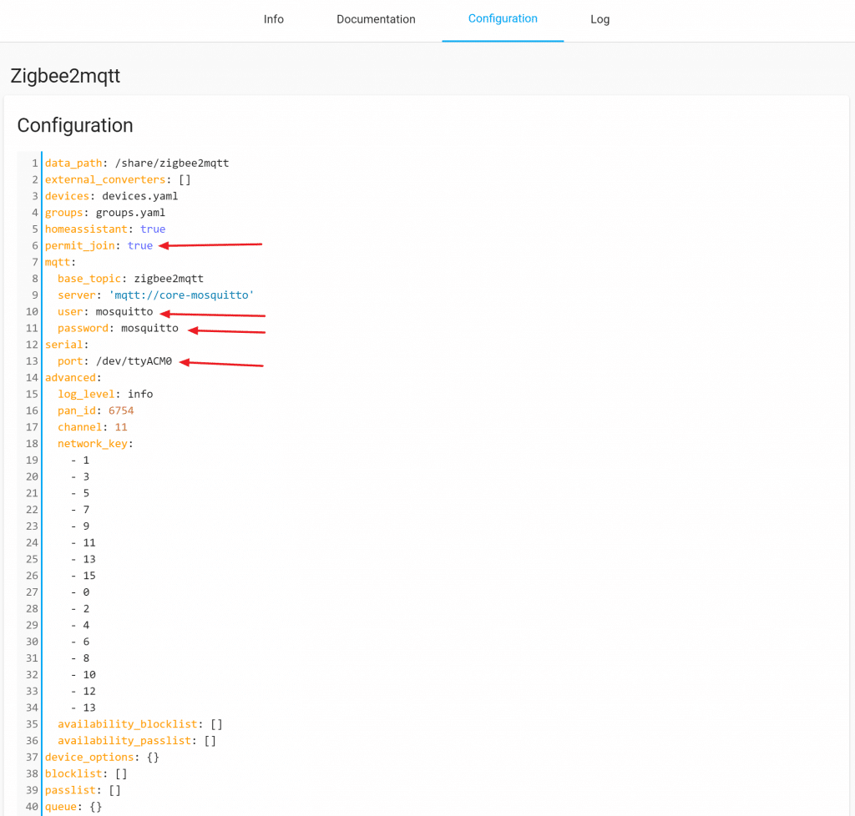The height and width of the screenshot is (816, 855).
Task: Click the groups.yaml value
Action: point(130,213)
